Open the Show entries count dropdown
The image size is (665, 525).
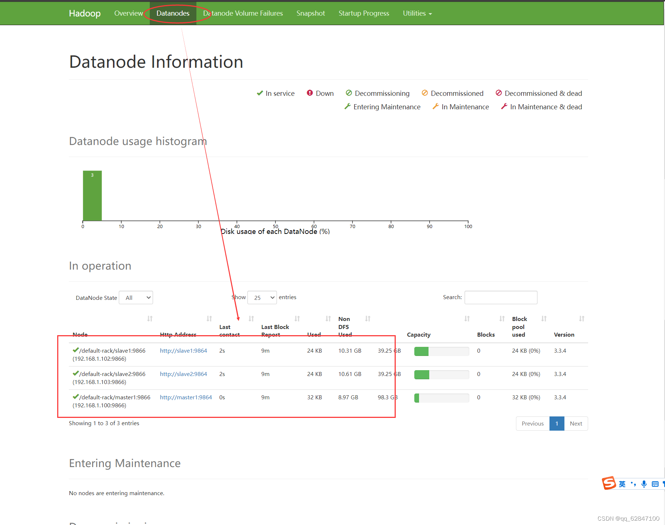click(262, 298)
